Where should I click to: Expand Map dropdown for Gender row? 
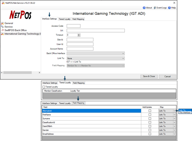[174, 130]
